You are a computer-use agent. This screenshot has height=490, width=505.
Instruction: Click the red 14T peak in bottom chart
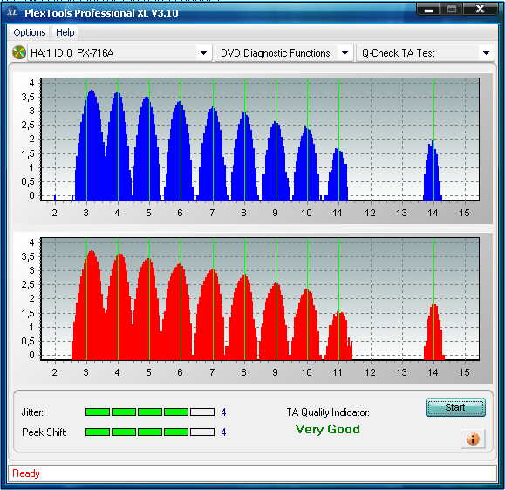433,331
